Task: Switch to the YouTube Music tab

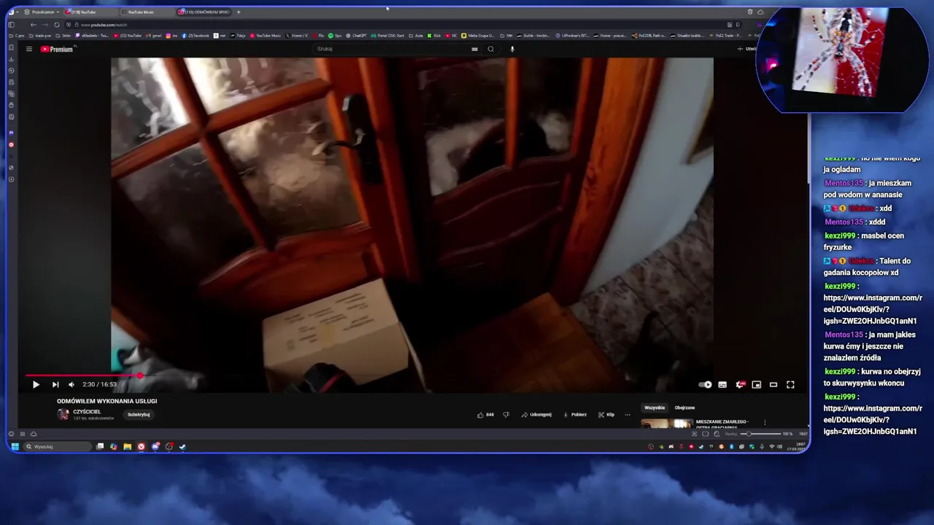Action: pos(147,12)
